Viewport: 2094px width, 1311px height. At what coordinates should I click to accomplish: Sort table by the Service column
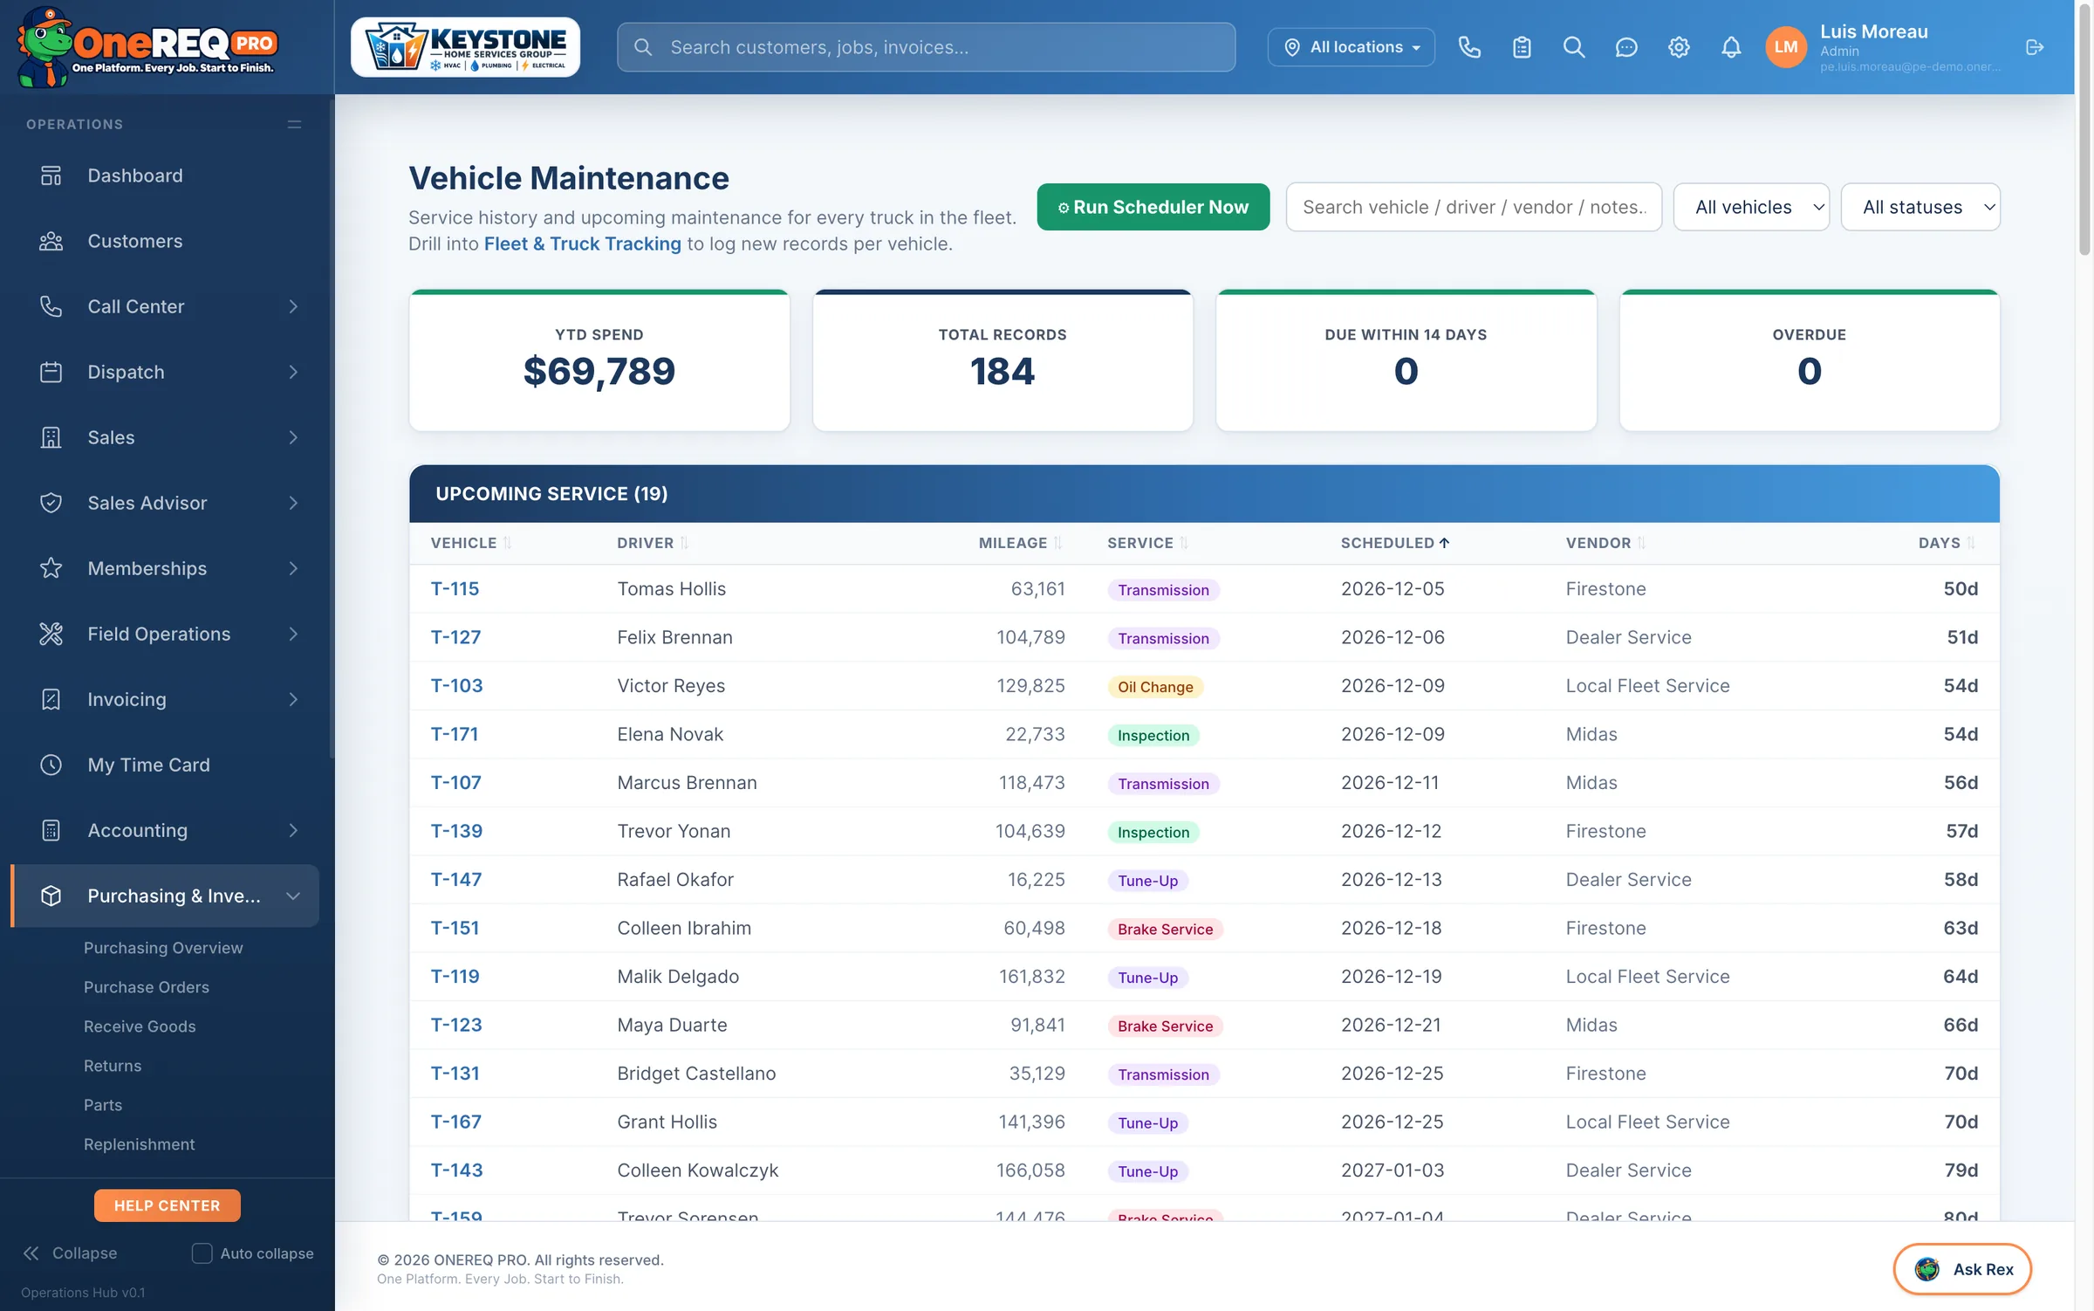pyautogui.click(x=1147, y=543)
